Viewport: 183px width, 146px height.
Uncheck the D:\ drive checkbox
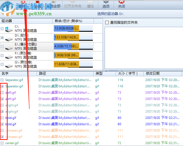coord(2,38)
